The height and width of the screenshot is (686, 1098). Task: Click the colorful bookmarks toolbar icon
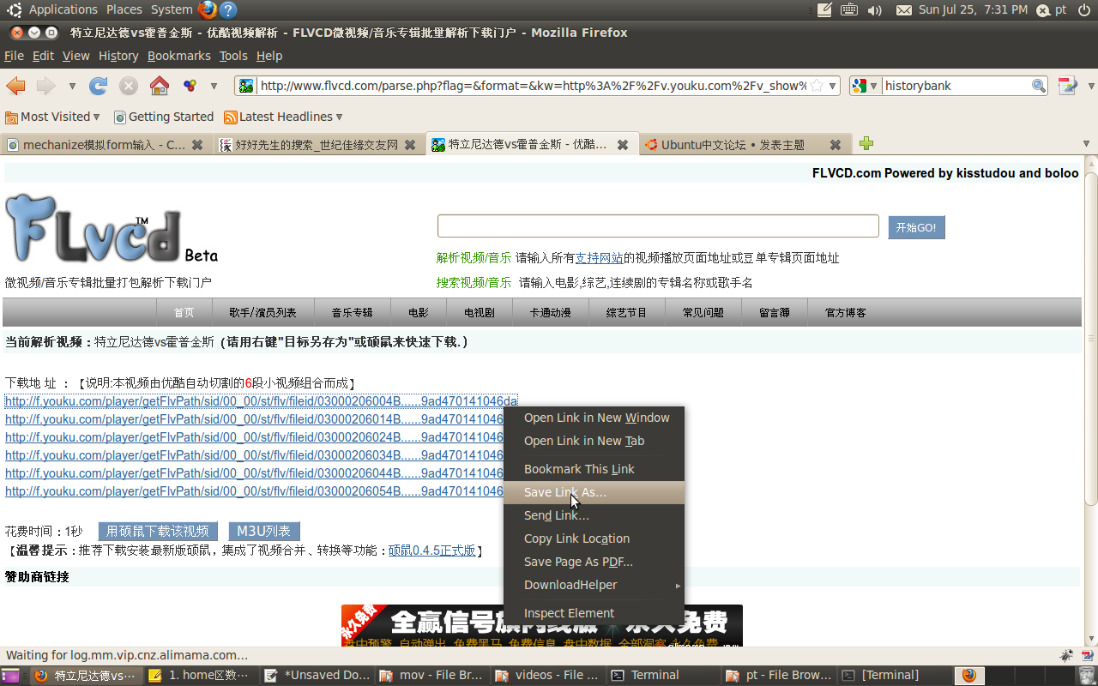[x=190, y=86]
